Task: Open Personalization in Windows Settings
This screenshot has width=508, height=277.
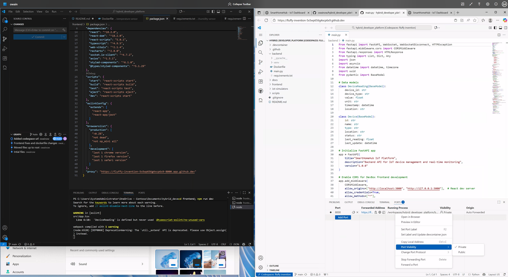Action: 22,256
